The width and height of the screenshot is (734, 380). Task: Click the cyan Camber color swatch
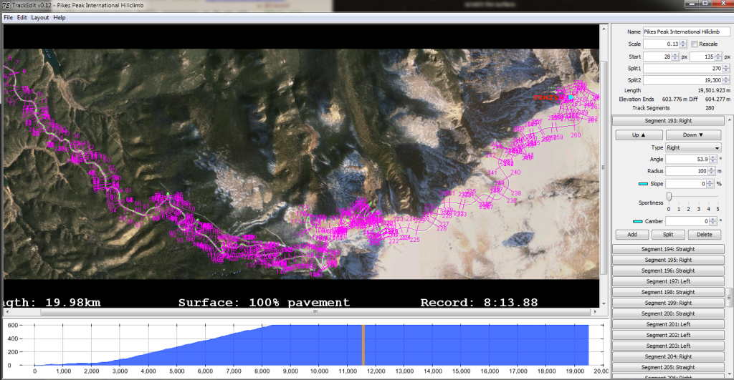638,222
